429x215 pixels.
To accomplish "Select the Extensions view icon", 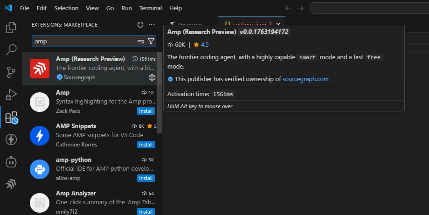I will [x=12, y=118].
